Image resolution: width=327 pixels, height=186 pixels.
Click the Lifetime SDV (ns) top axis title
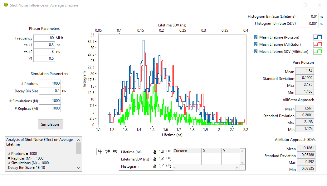172,25
